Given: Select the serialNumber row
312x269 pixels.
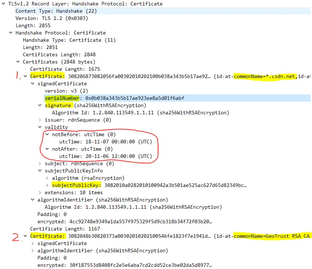Looking at the screenshot, I should 177,98.
